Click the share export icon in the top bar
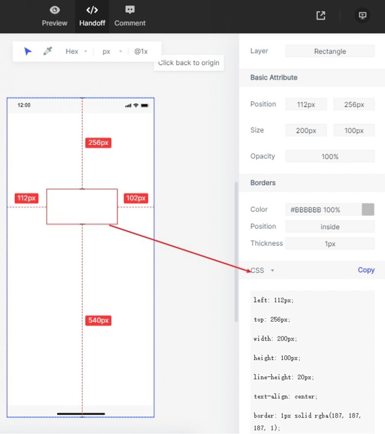Image resolution: width=385 pixels, height=434 pixels. point(321,15)
